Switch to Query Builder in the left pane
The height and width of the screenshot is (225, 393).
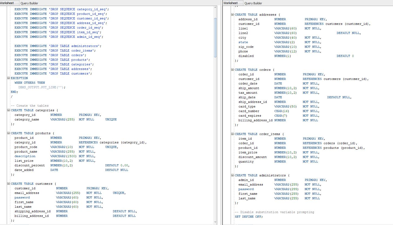coord(30,3)
